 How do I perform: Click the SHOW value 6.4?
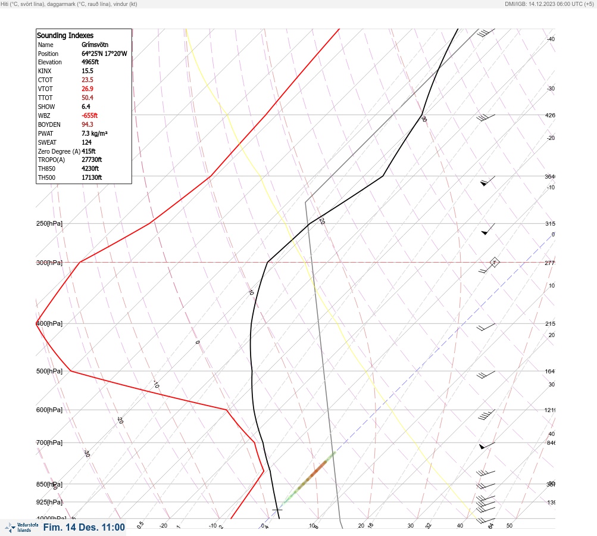[x=86, y=107]
